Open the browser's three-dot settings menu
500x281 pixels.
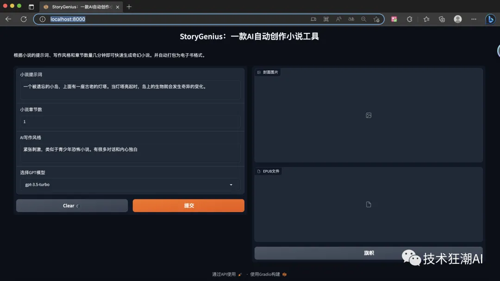pos(474,19)
